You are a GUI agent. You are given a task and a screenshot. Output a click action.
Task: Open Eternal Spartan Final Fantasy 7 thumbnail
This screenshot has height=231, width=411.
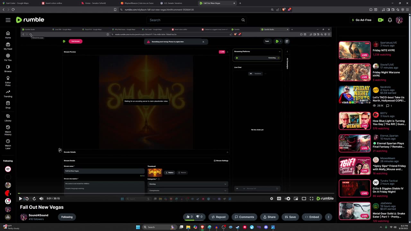pos(355,143)
